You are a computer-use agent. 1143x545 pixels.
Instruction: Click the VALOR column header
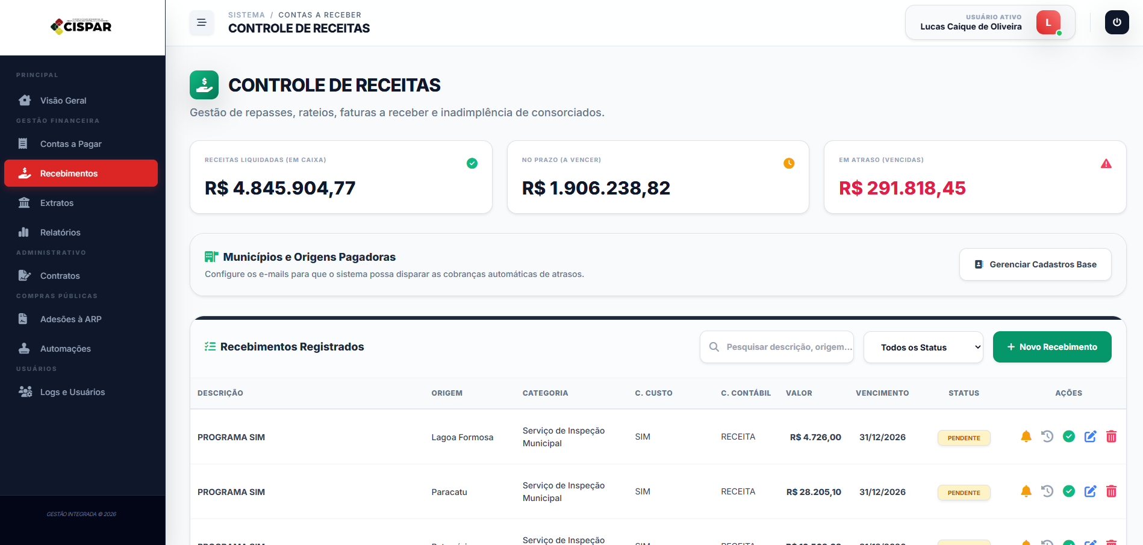click(x=799, y=393)
